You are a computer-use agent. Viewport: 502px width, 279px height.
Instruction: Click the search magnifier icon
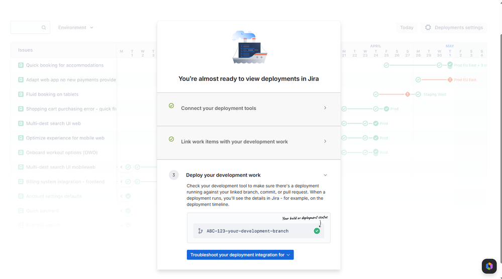click(44, 28)
